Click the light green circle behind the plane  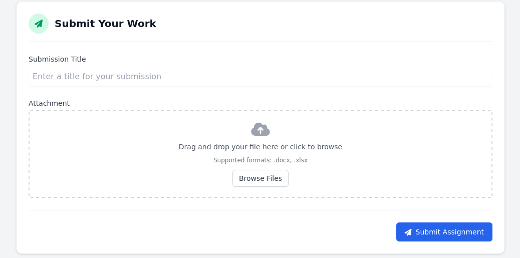coord(32,18)
